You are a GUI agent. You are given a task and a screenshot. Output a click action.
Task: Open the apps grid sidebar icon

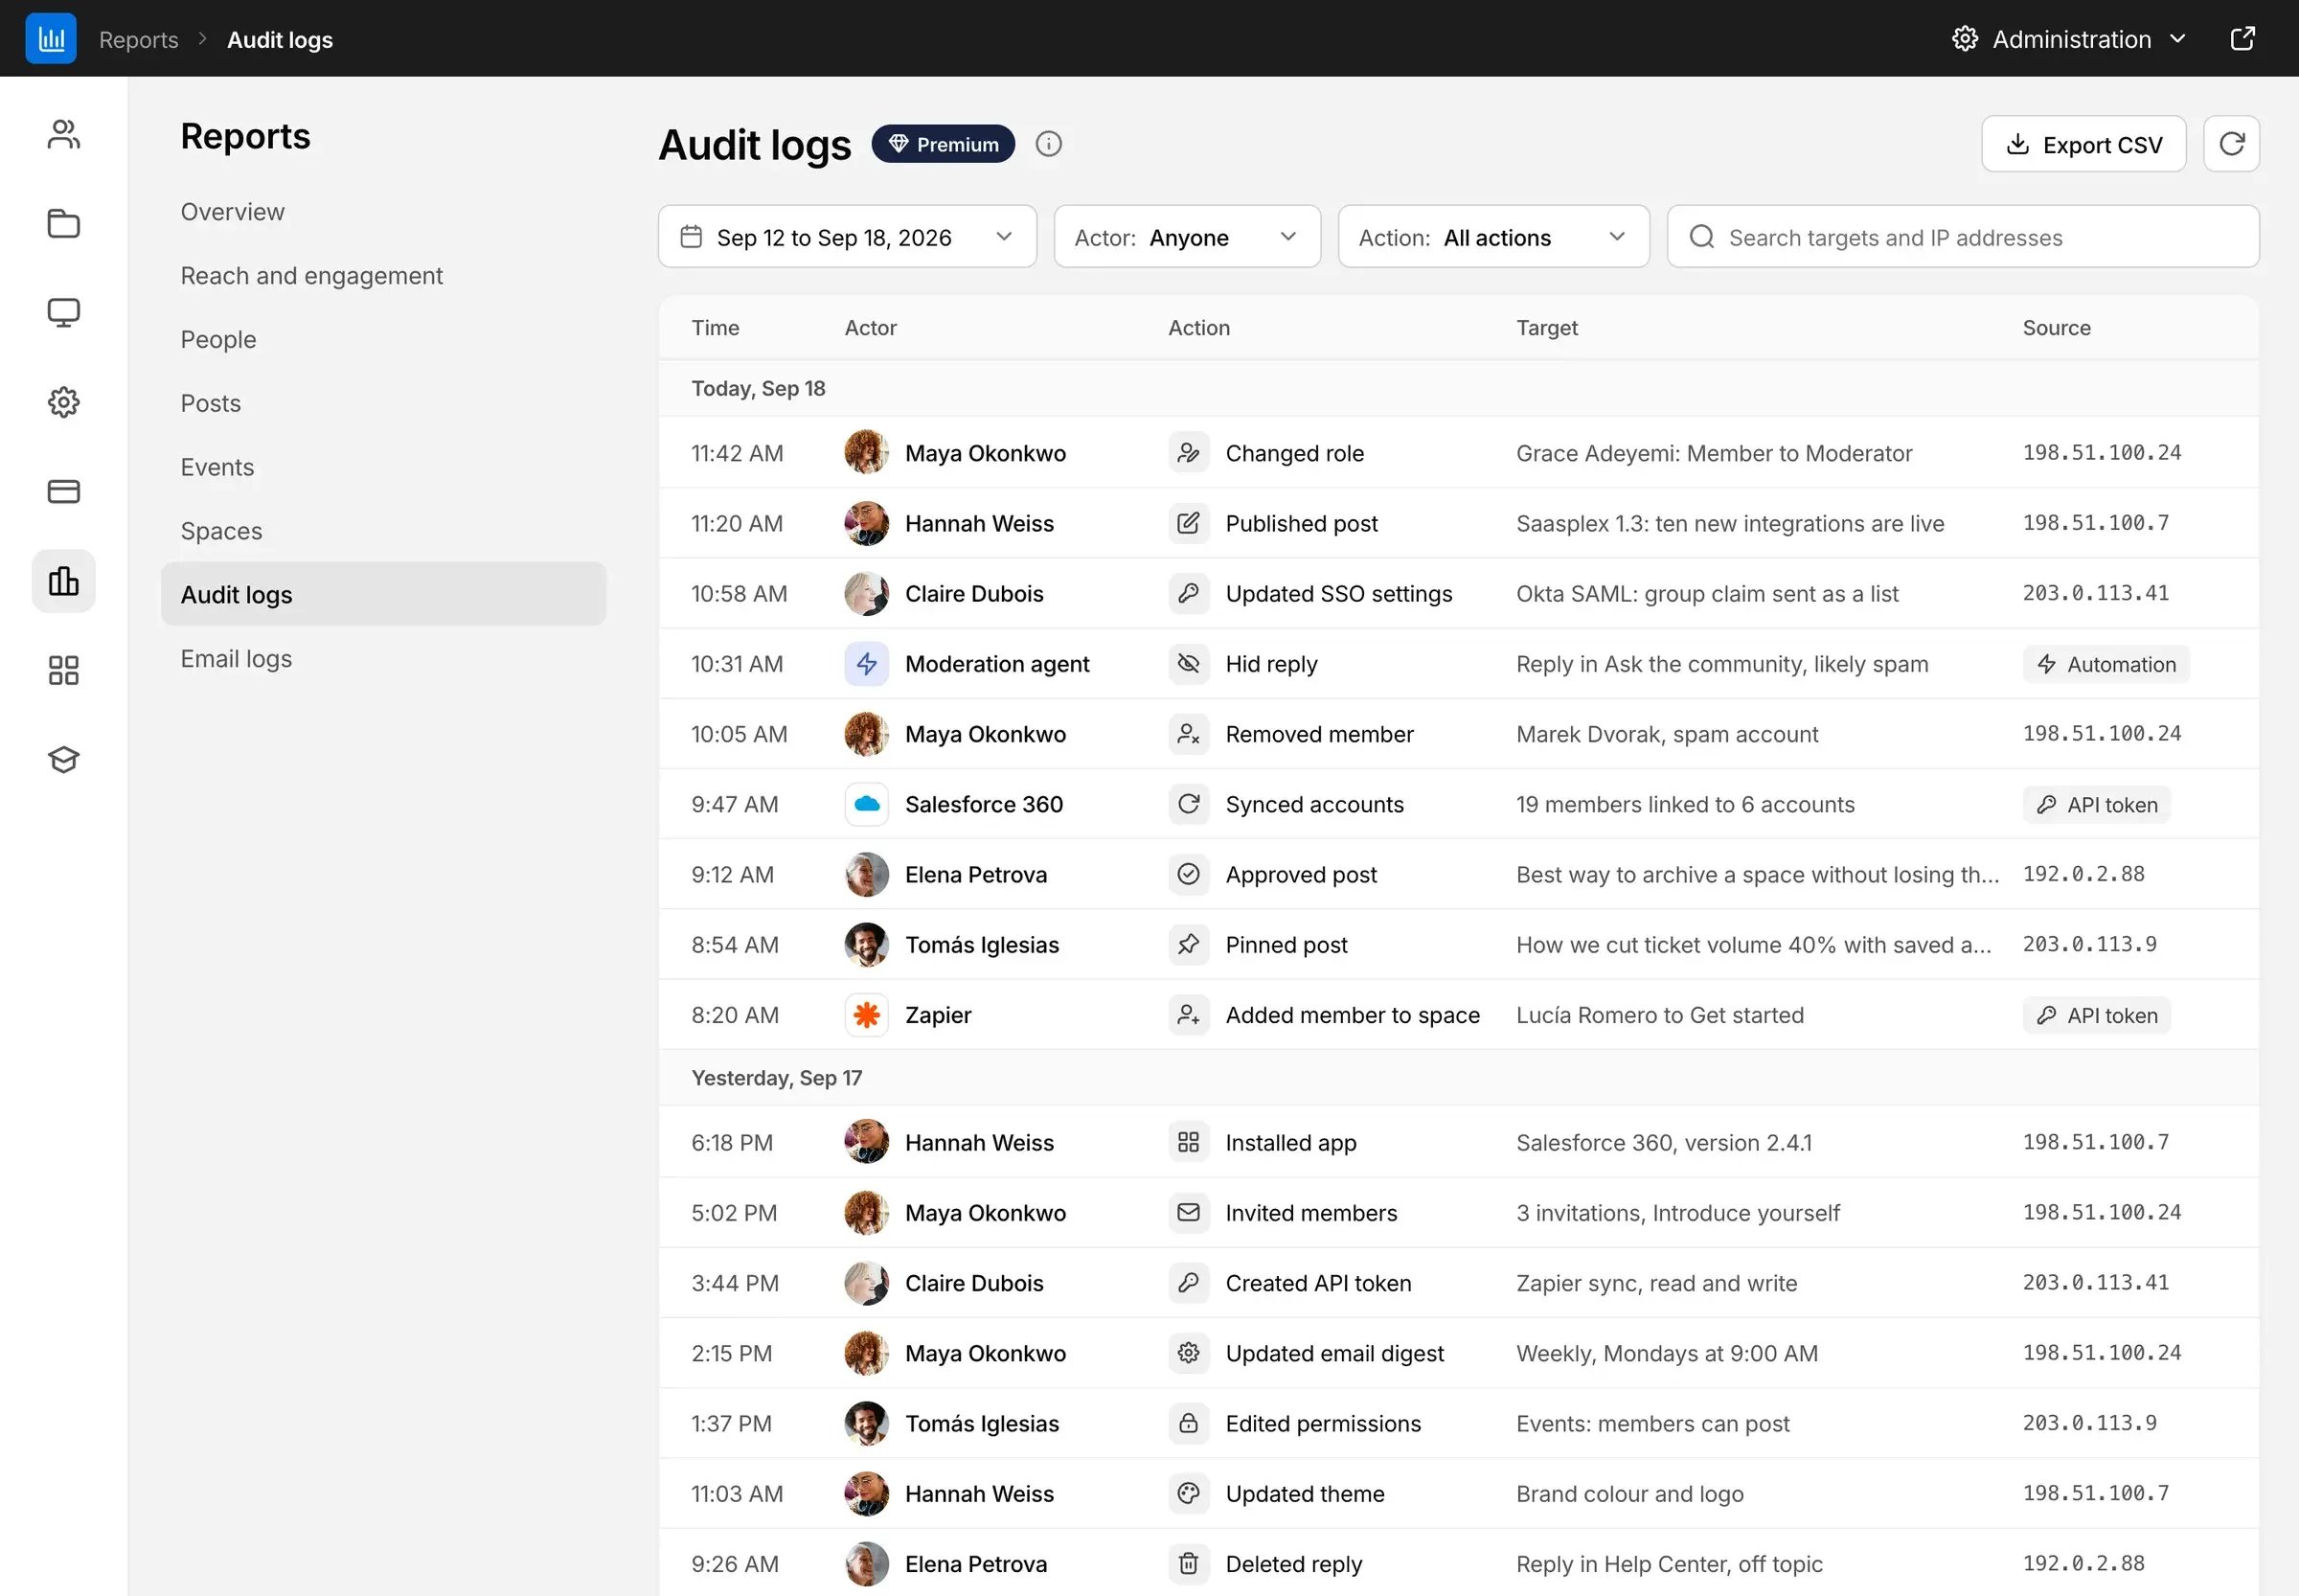pyautogui.click(x=63, y=670)
